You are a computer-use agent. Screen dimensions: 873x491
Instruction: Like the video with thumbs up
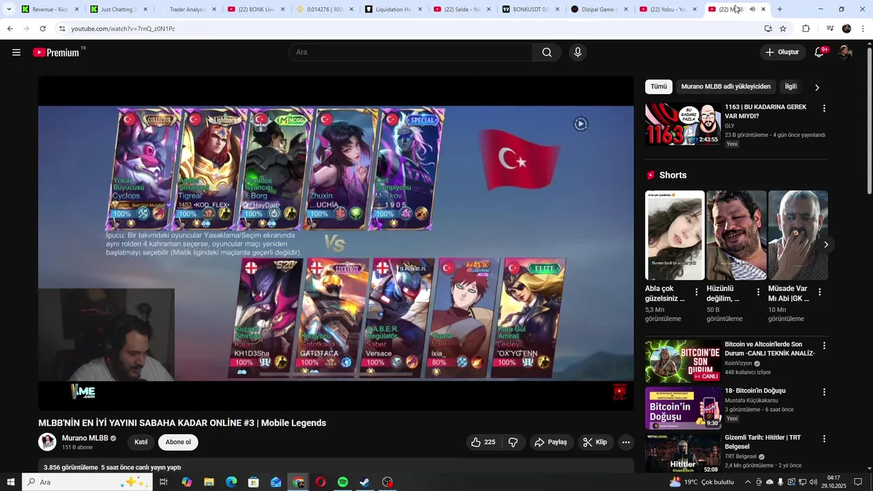(x=483, y=442)
